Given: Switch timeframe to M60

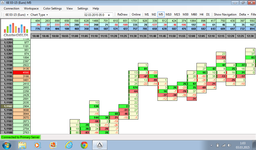Looking at the screenshot, I should 194,14.
